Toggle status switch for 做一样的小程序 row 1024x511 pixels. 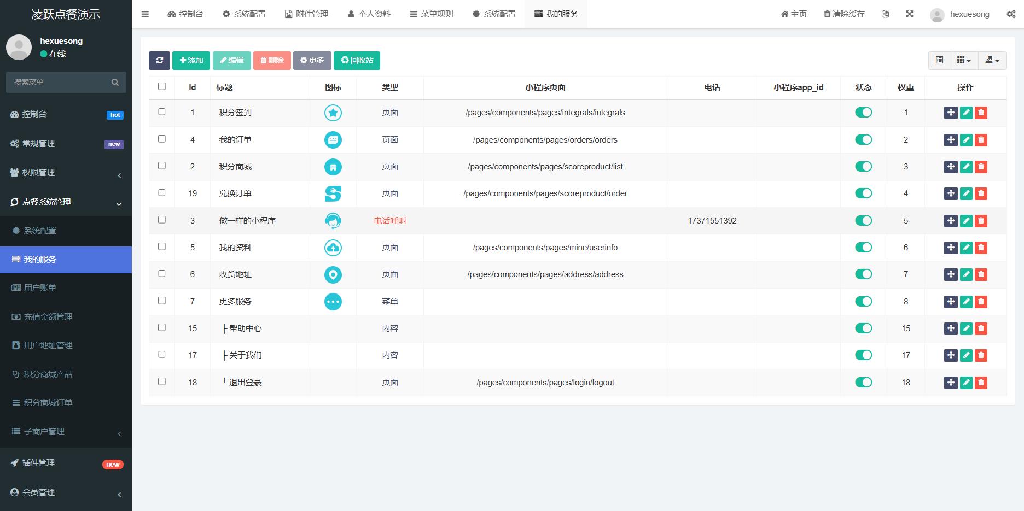[863, 221]
